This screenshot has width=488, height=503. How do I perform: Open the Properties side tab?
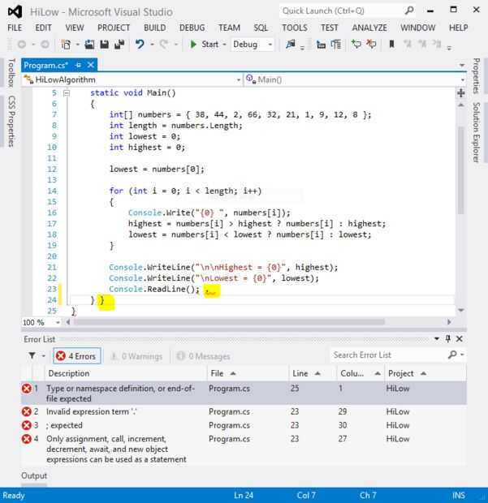click(476, 75)
